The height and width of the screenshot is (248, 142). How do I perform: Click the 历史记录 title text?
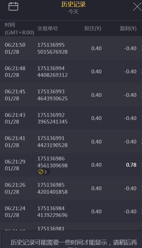74,4
